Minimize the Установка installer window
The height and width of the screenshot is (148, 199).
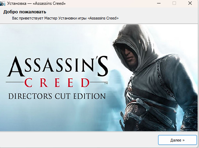point(159,3)
